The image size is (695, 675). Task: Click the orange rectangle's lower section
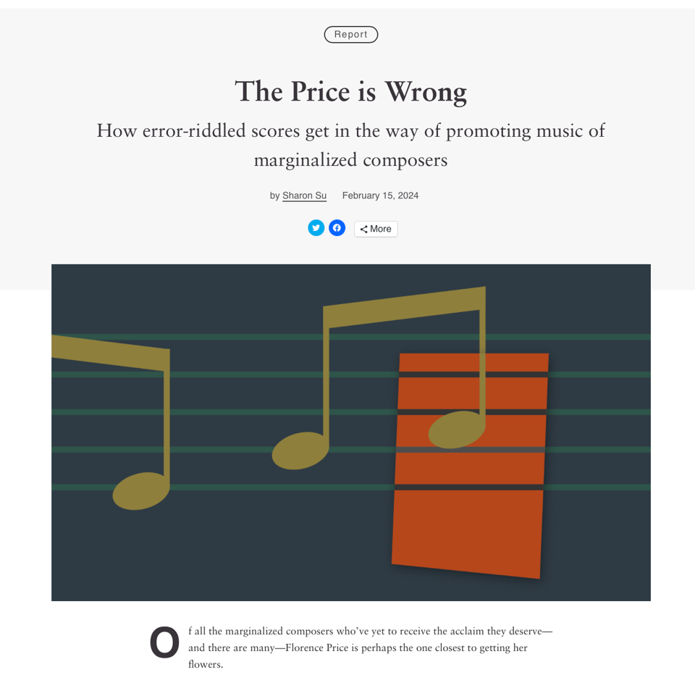(468, 532)
